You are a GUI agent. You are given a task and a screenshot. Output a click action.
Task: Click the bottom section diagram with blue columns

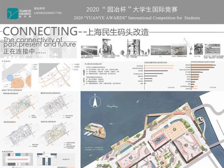(47, 160)
